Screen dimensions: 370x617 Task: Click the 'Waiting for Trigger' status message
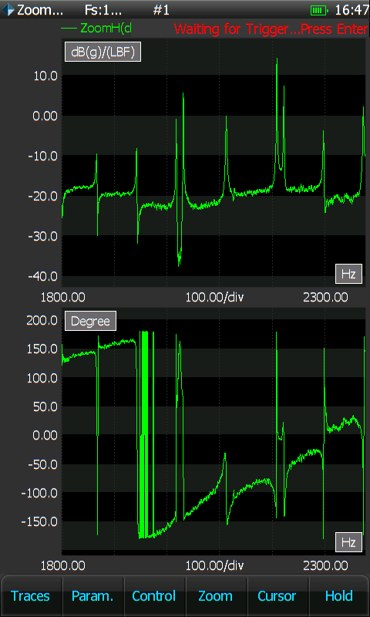(x=271, y=29)
